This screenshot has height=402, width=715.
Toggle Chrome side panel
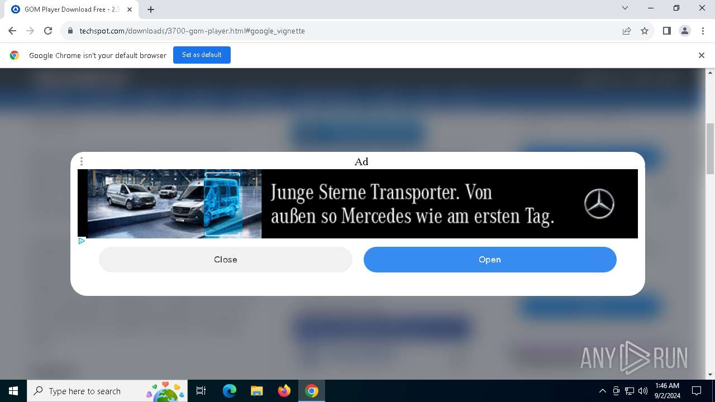667,31
